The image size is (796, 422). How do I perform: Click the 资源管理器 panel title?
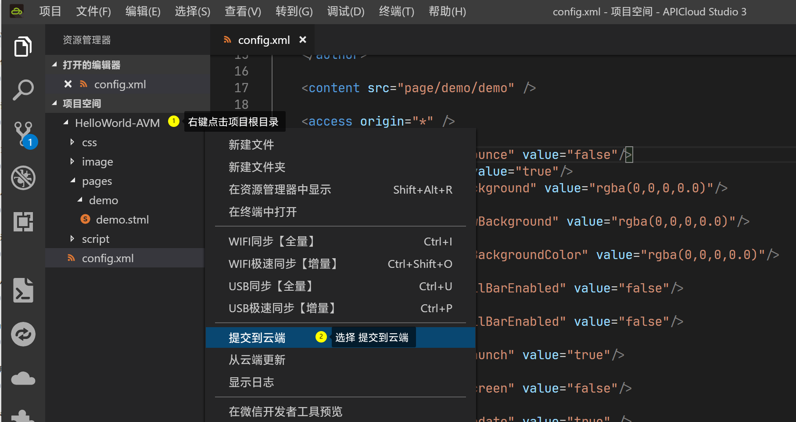pos(87,40)
